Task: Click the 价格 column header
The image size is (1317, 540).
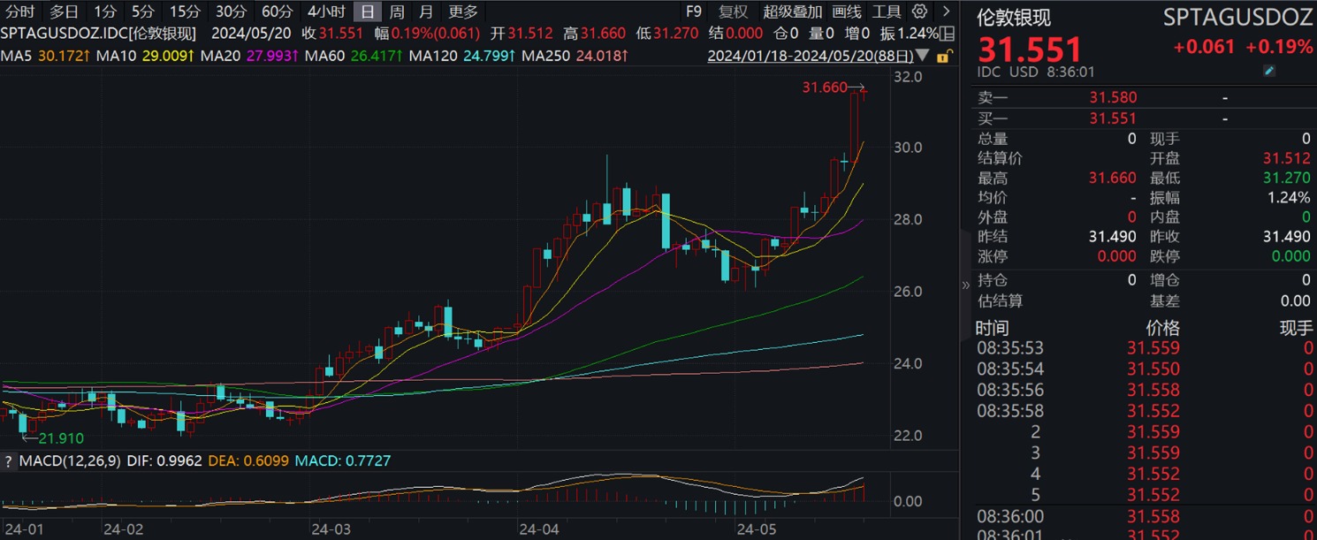Action: (x=1163, y=328)
